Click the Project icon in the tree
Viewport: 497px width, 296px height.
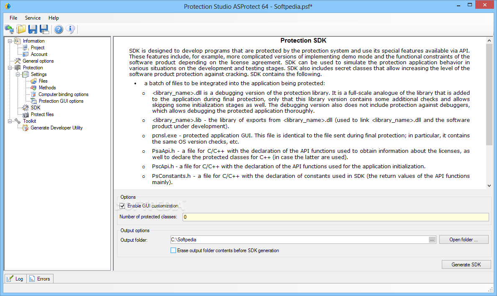25,48
